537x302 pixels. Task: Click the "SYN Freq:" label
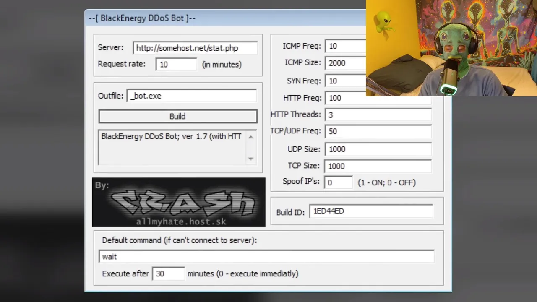pos(304,81)
